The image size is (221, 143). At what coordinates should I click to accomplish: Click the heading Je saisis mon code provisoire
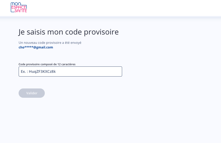pyautogui.click(x=69, y=32)
